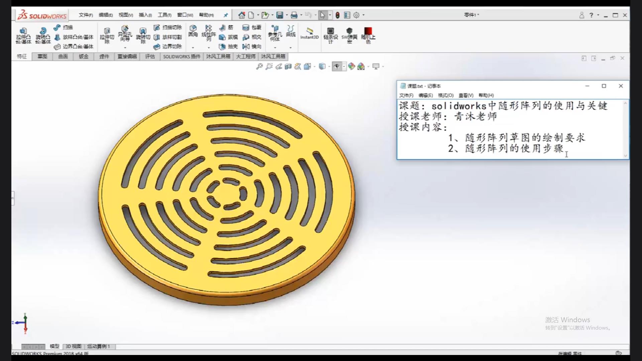Pin the menu bar with pushpin
The image size is (642, 361).
tap(226, 15)
